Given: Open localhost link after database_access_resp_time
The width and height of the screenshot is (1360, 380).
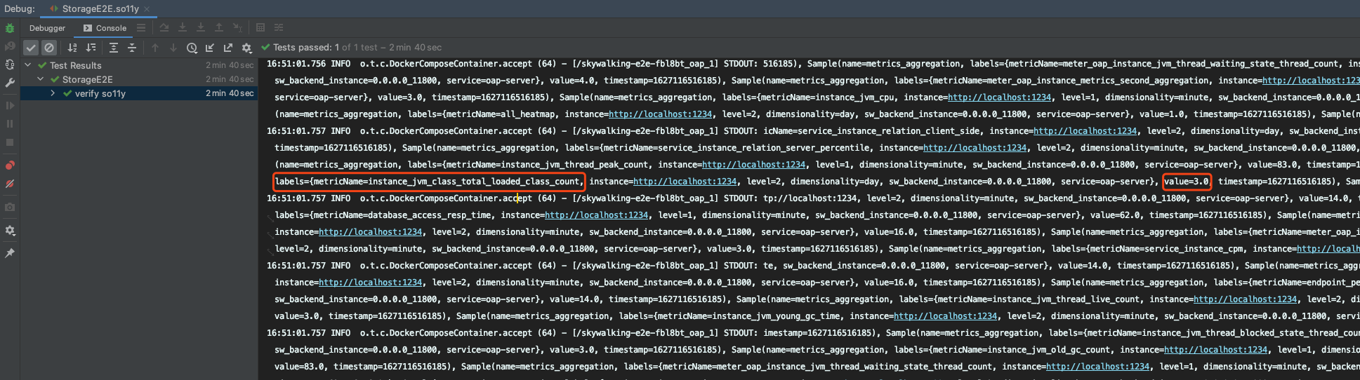Looking at the screenshot, I should [x=596, y=215].
